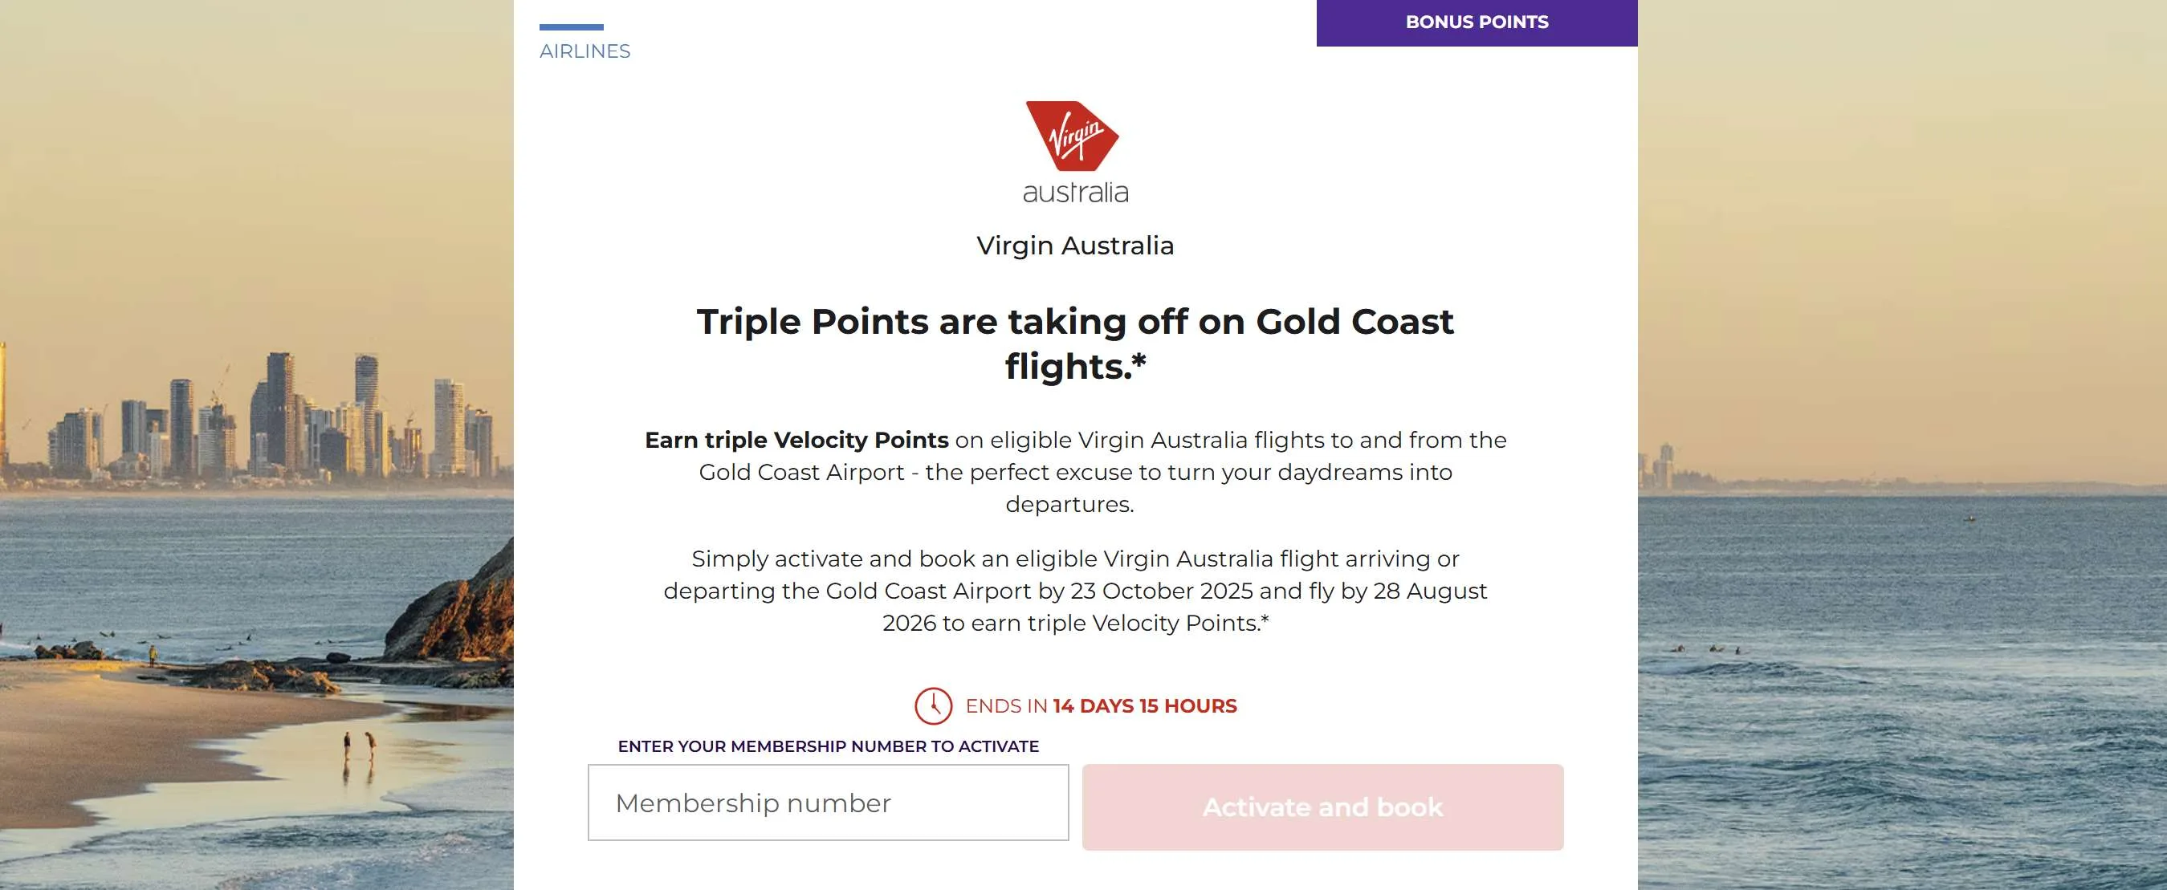Image resolution: width=2167 pixels, height=890 pixels.
Task: Click the two people walking on the beach
Action: tap(359, 747)
